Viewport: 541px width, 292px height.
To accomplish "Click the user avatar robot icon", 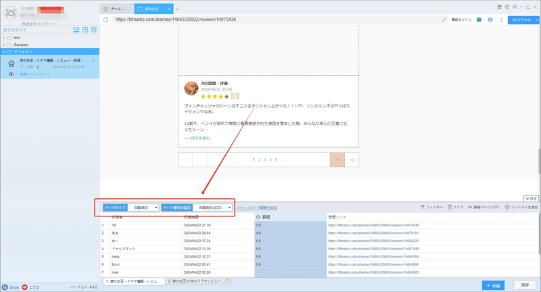I will (x=11, y=13).
